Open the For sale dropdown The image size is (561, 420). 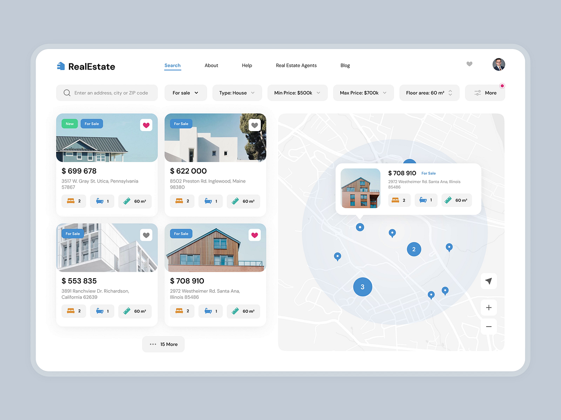[x=186, y=92]
